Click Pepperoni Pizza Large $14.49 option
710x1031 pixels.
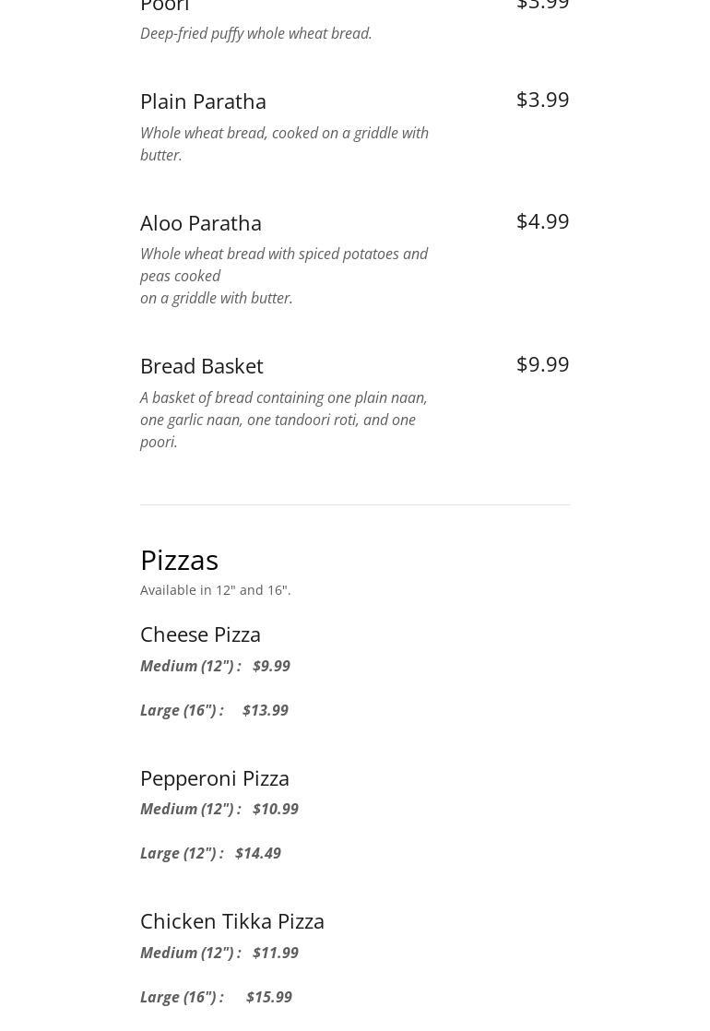210,853
